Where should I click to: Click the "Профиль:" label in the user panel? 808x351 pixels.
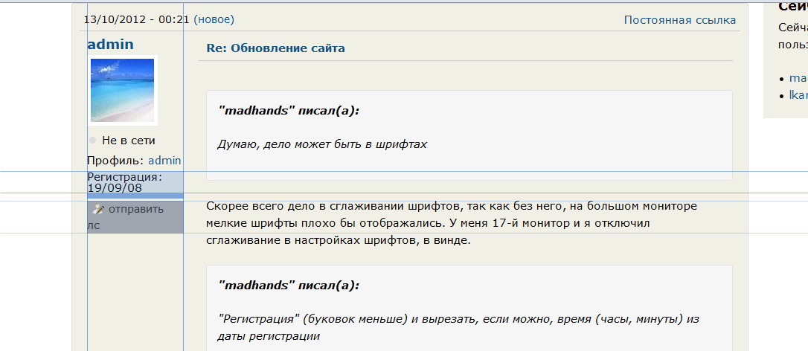click(116, 160)
